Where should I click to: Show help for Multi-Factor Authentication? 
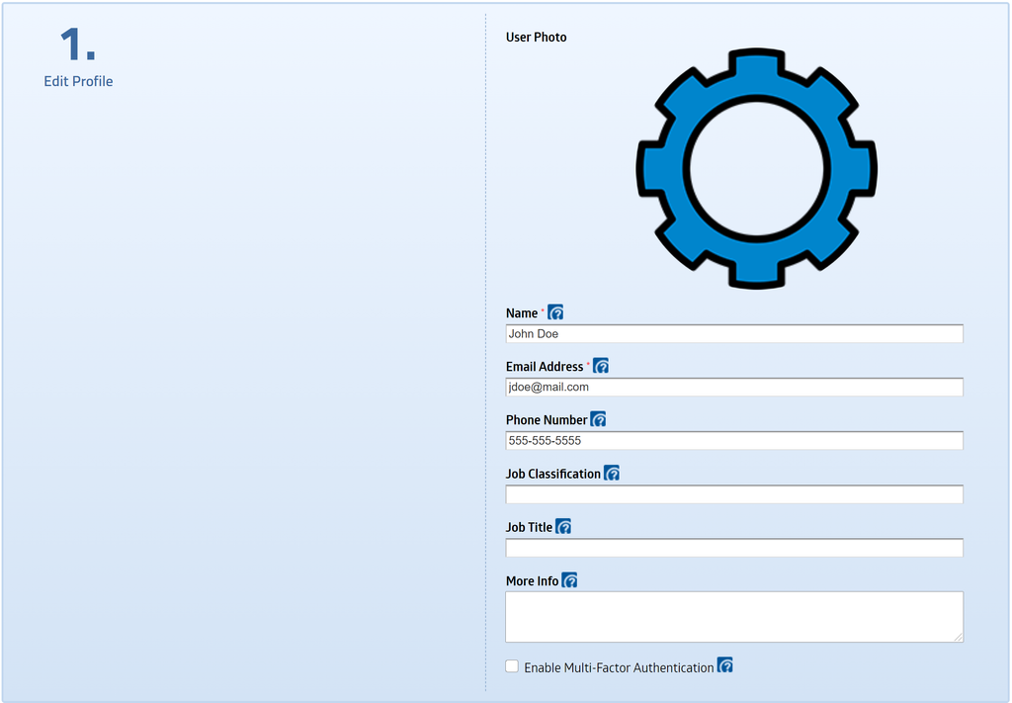pos(724,666)
